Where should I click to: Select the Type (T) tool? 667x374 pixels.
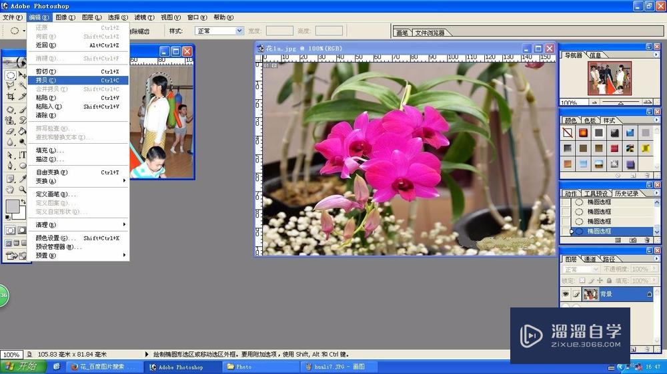coord(22,155)
